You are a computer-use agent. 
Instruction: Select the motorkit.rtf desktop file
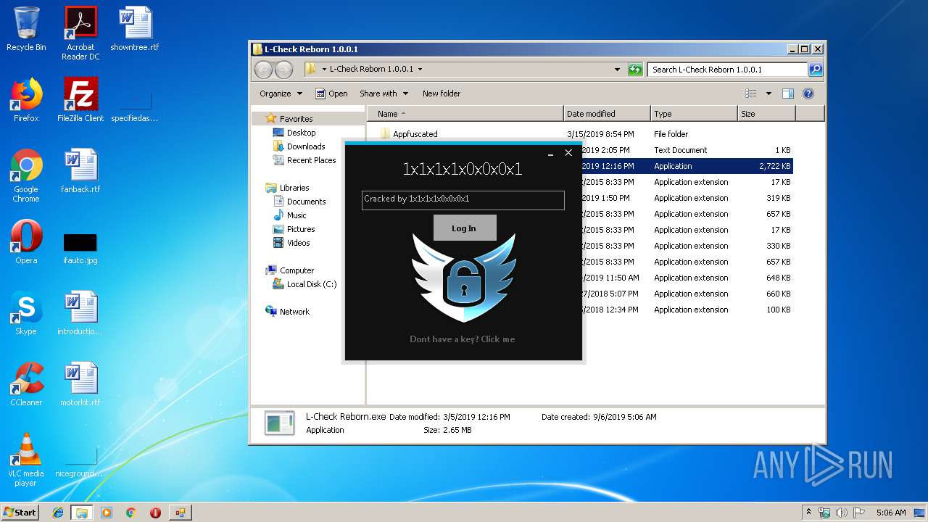[x=80, y=384]
